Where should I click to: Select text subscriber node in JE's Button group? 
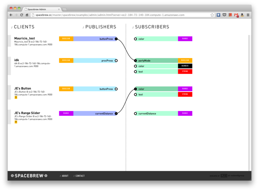click(x=135, y=94)
